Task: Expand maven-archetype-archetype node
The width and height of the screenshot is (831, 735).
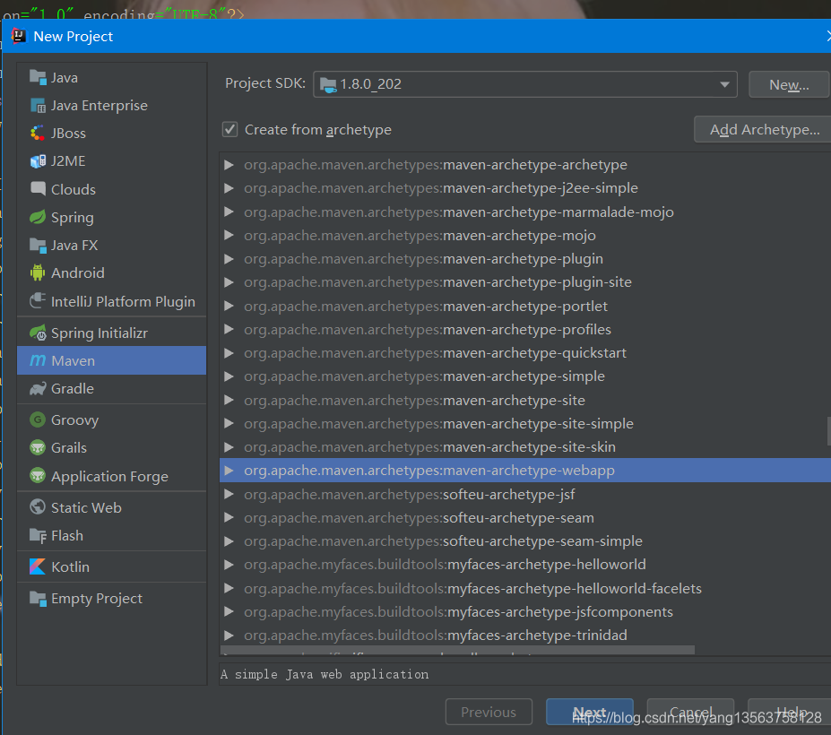Action: [229, 165]
